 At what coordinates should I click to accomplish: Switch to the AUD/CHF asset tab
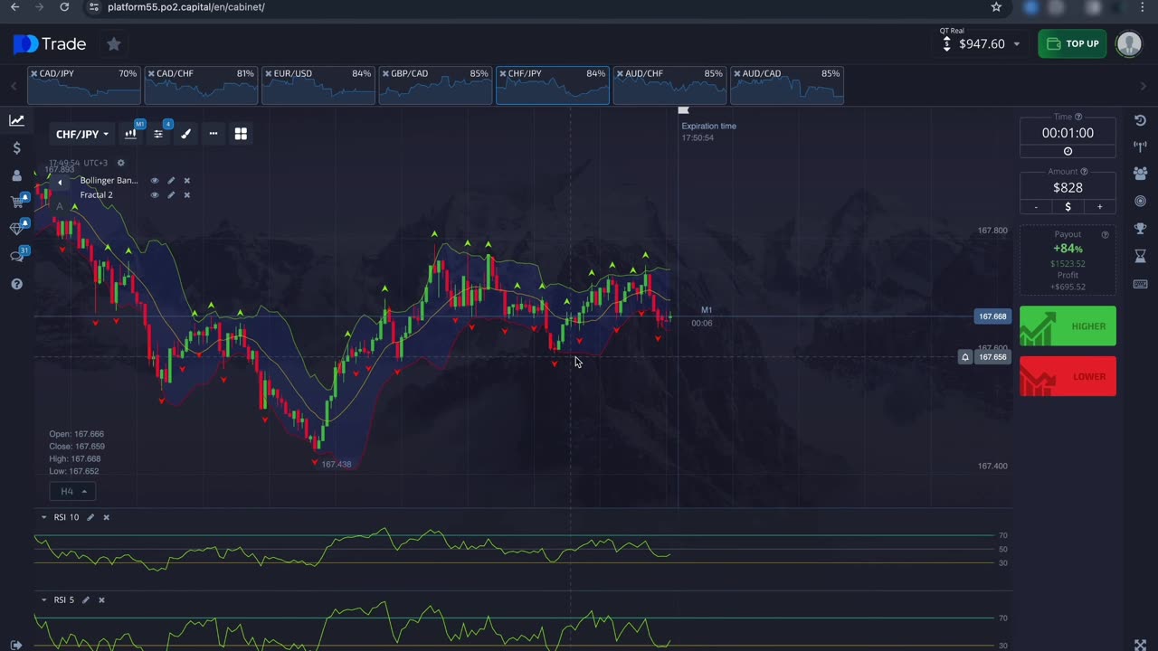click(x=669, y=85)
